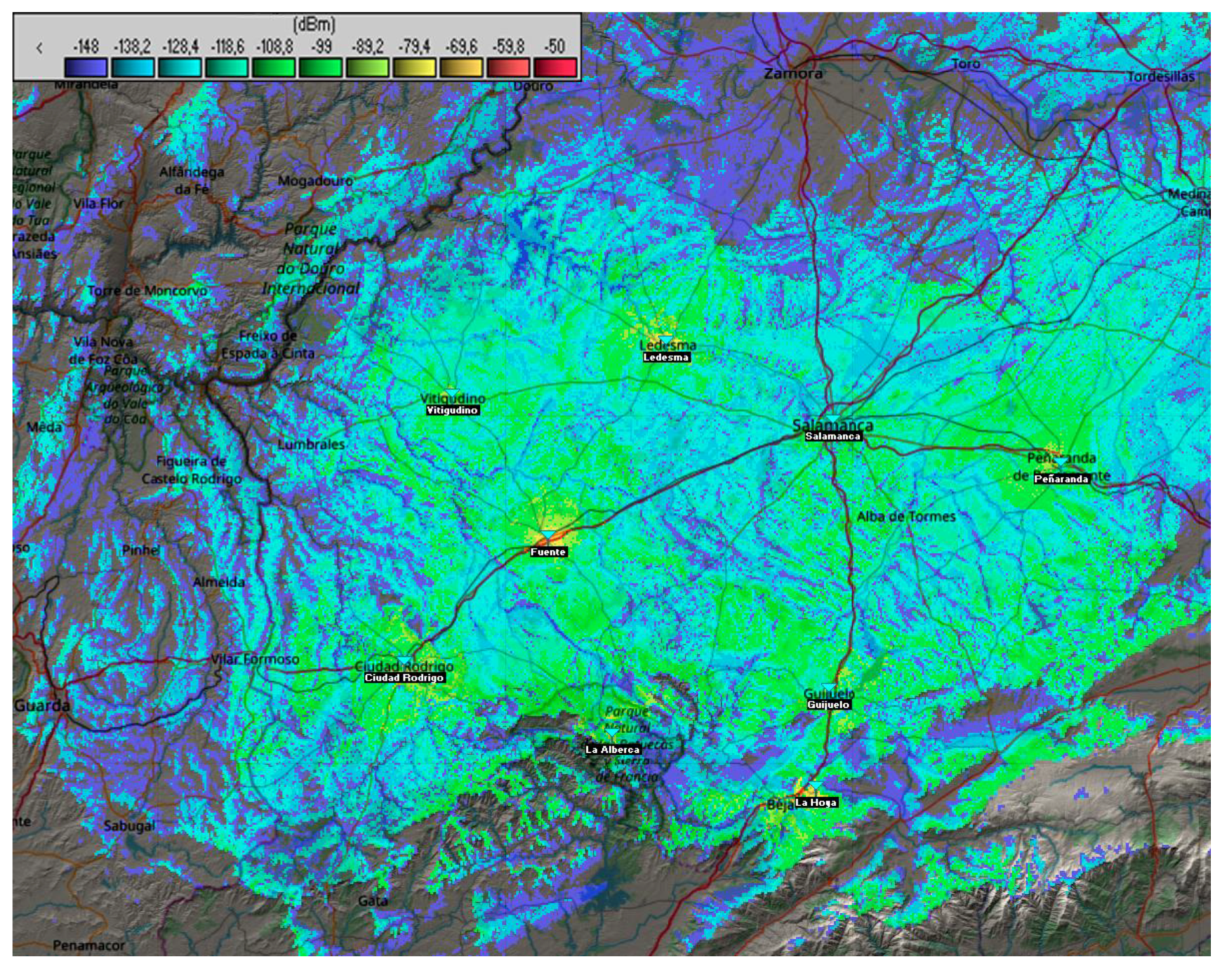Pick the -148 dBm blue swatch
This screenshot has height=968, width=1222.
click(86, 67)
